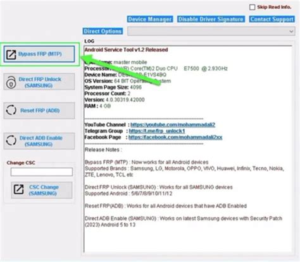
Task: Click Contact Support
Action: tap(272, 19)
